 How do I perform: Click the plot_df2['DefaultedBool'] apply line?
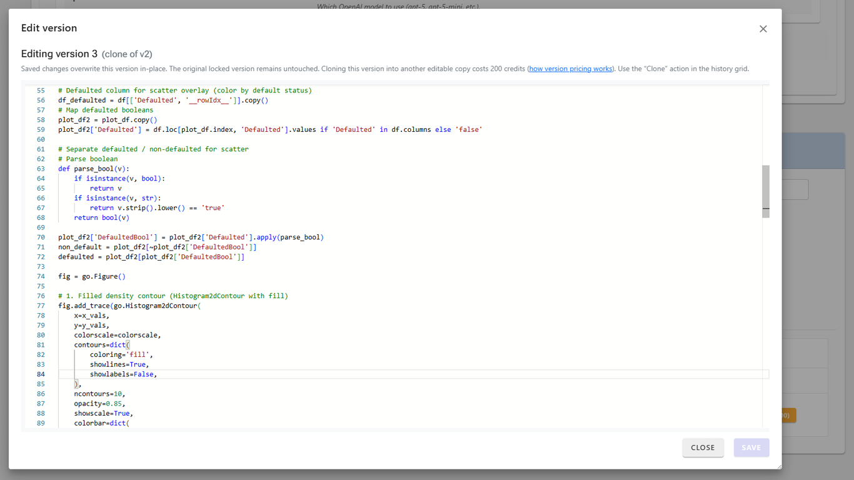[x=191, y=237]
